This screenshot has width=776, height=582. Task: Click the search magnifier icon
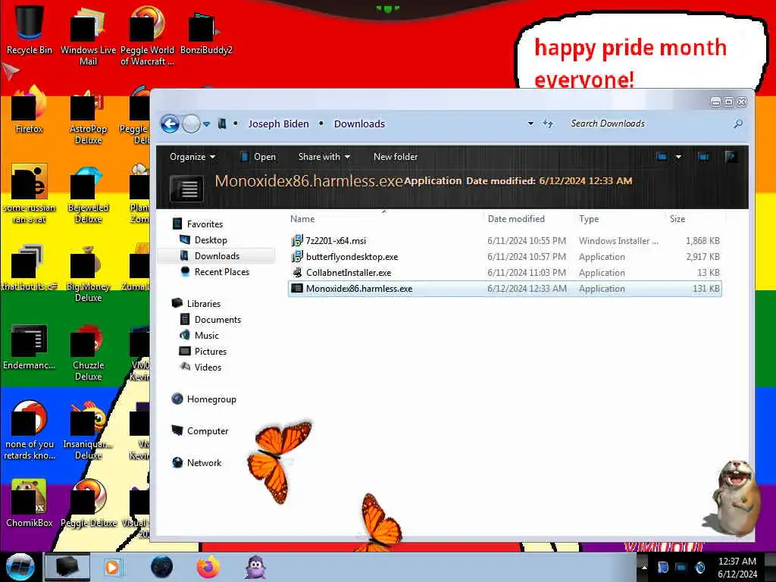click(x=738, y=124)
